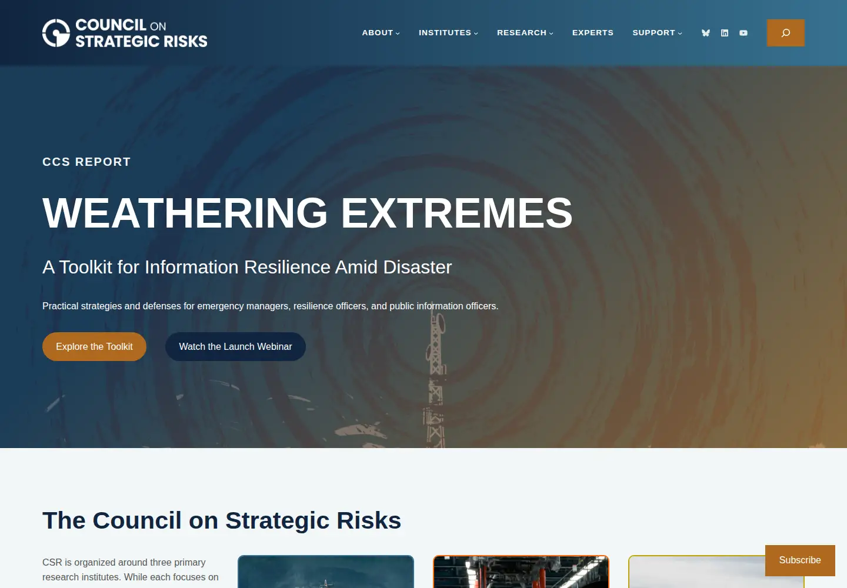Open the blue-bordered institute card thumbnail
Viewport: 847px width, 588px height.
[326, 572]
